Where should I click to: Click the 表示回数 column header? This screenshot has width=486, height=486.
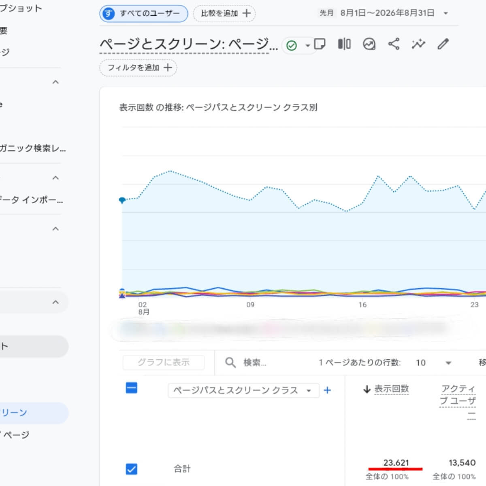pos(391,389)
